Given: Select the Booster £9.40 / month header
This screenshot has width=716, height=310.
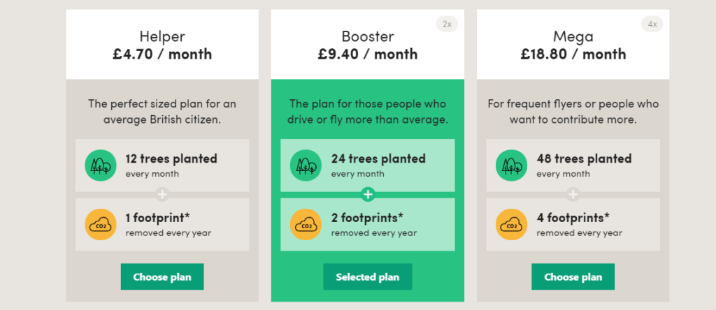Looking at the screenshot, I should [x=368, y=45].
